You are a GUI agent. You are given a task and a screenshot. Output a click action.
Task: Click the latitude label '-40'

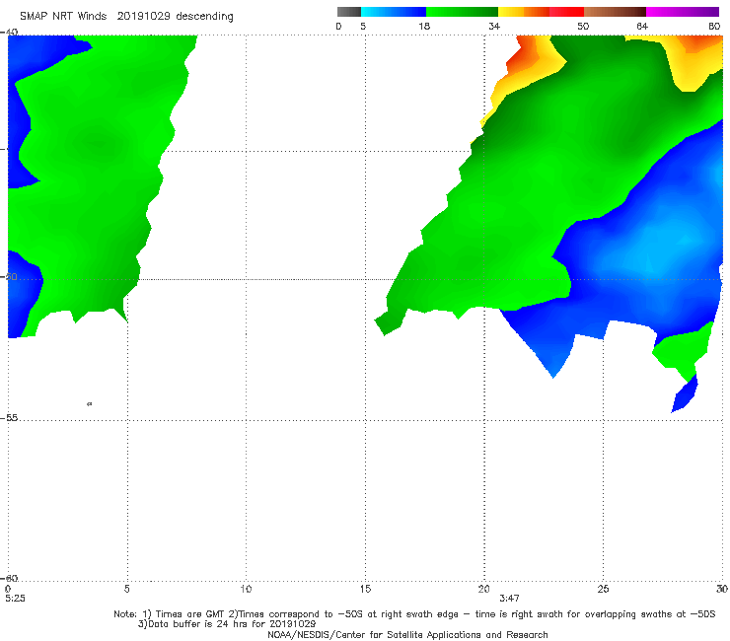[x=9, y=33]
